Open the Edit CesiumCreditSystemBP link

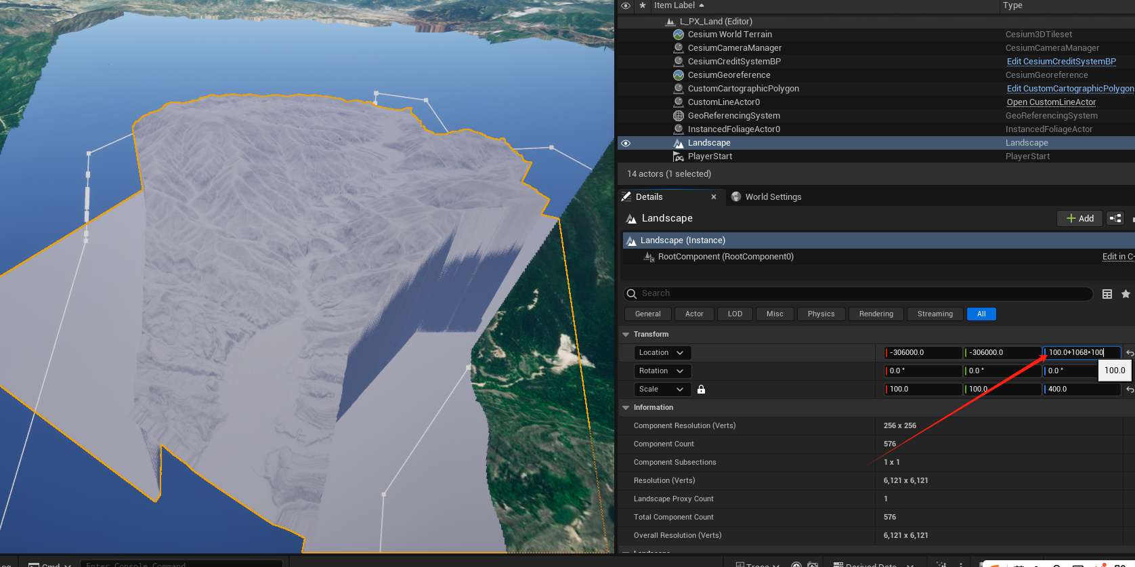click(1061, 62)
